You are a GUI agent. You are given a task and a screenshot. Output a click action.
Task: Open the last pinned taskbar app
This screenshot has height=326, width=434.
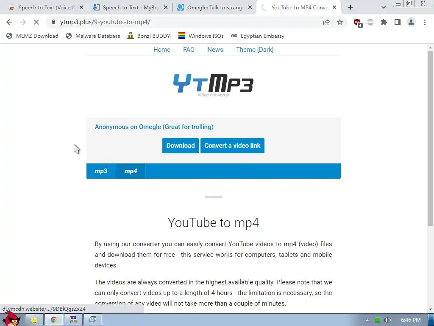tap(93, 320)
